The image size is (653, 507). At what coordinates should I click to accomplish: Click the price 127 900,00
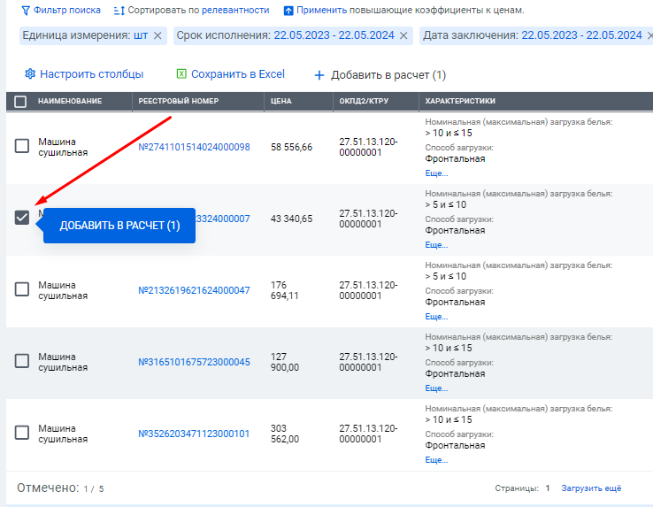[x=285, y=362]
